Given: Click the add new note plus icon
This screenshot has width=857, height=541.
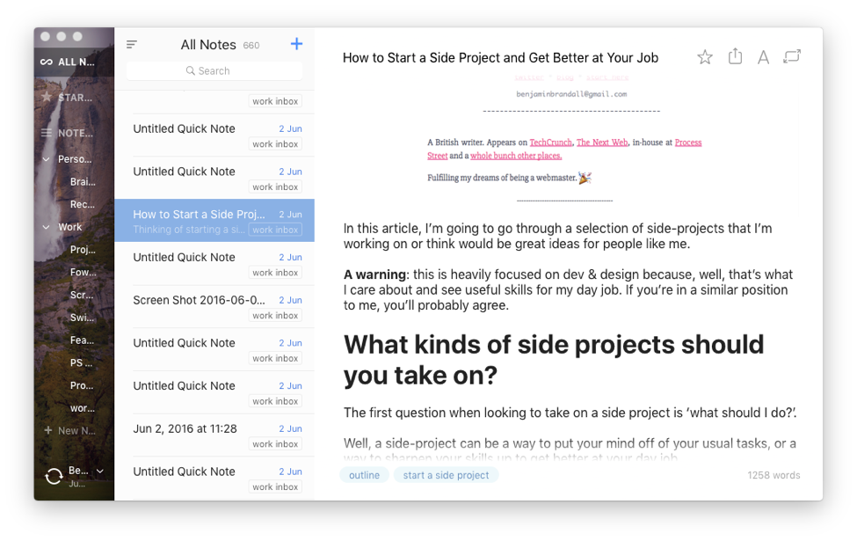Looking at the screenshot, I should (x=296, y=44).
